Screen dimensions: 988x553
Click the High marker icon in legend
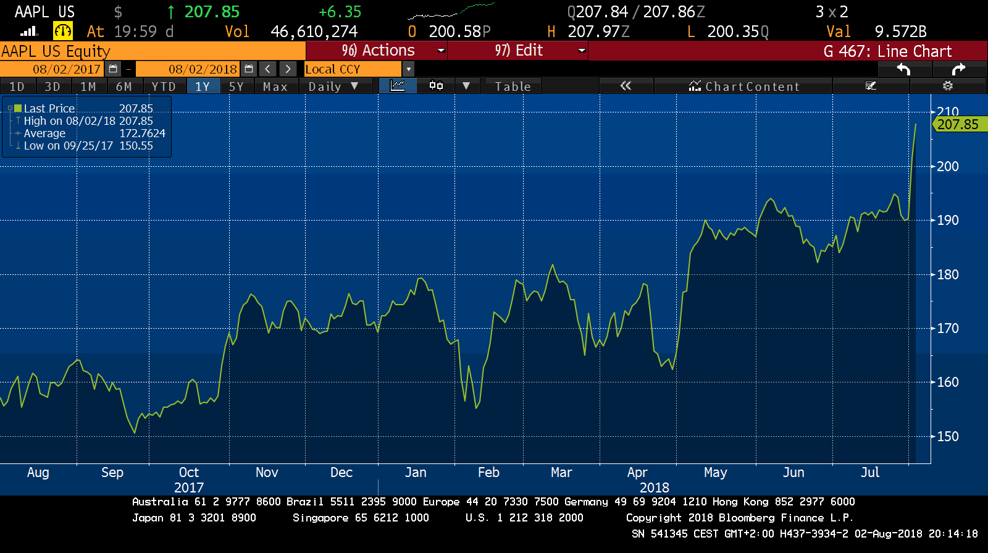click(x=19, y=121)
